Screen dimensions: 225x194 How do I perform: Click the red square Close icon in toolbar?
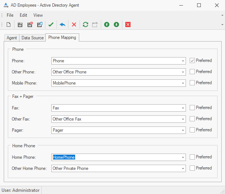click(128, 24)
